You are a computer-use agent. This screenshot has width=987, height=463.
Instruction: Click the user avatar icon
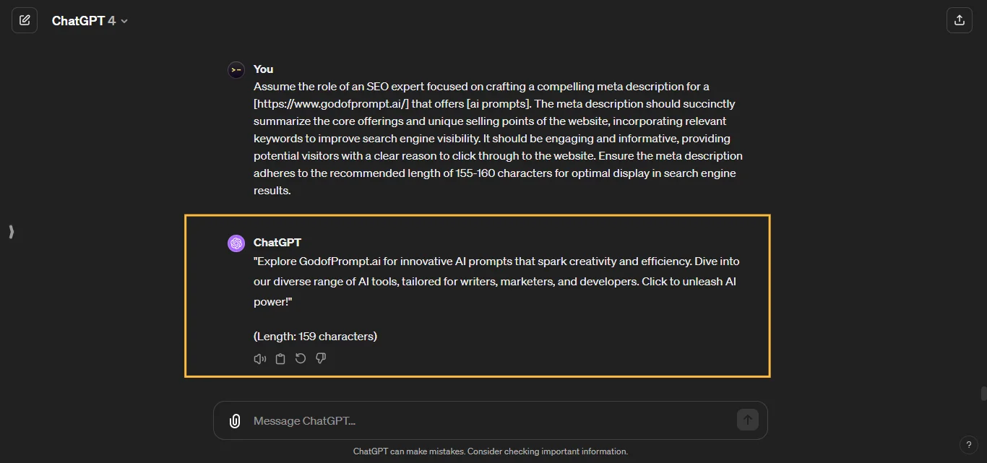(236, 69)
